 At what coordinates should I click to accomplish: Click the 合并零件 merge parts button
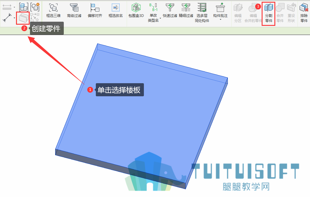tap(280, 13)
